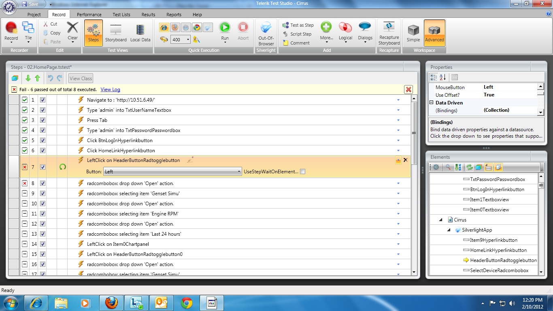This screenshot has height=311, width=553.
Task: Sort properties alphabetically
Action: click(443, 77)
